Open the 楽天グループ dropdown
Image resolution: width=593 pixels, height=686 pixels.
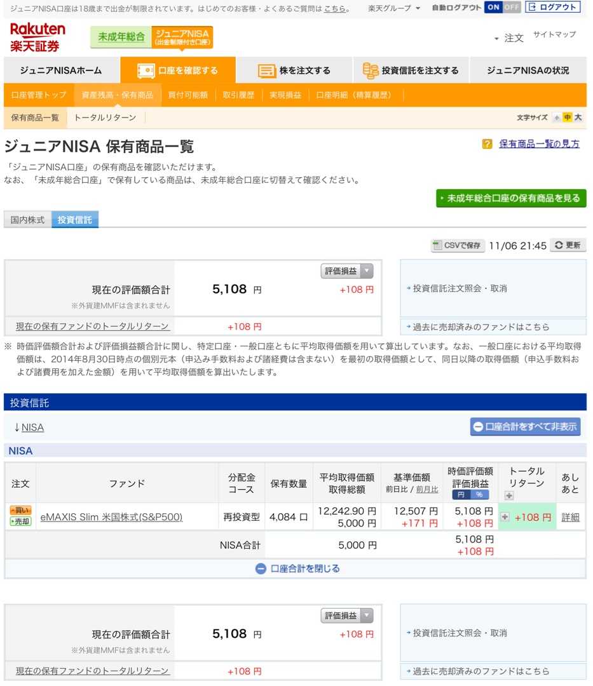tap(394, 8)
